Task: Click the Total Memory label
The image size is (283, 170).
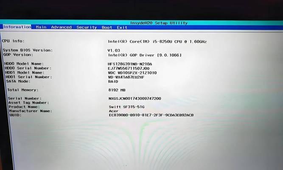Action: click(23, 90)
